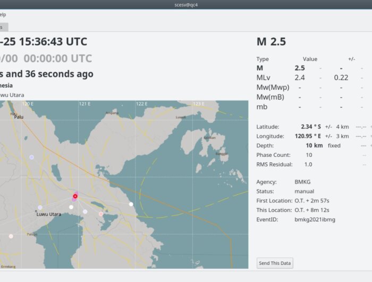Select the blue station marker south of Palu

31,157
